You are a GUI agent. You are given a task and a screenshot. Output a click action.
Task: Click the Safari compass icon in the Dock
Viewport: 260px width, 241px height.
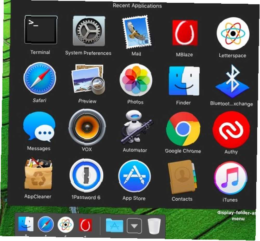coord(45,224)
